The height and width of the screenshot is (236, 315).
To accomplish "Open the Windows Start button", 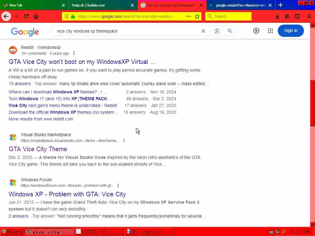I will pos(12,232).
